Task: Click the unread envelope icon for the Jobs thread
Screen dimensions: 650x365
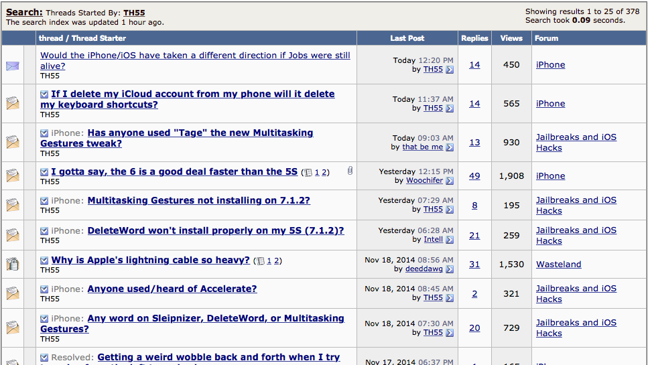Action: [13, 66]
